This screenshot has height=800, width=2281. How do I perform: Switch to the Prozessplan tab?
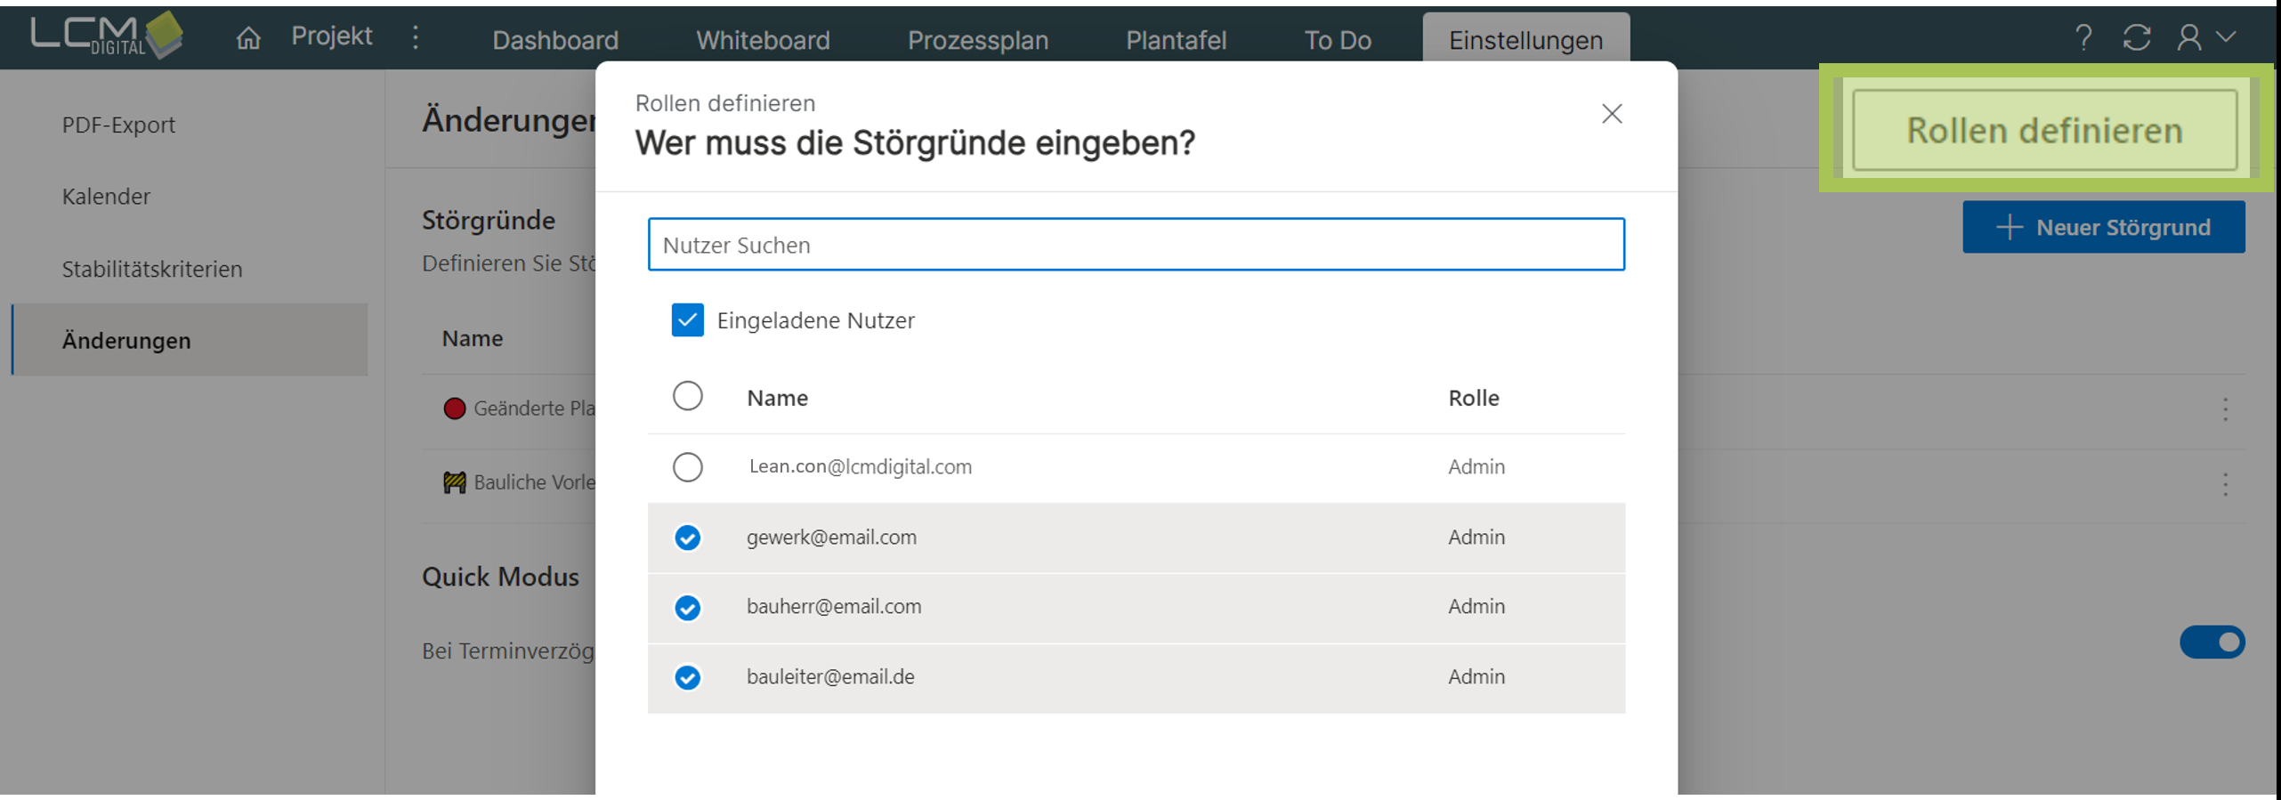[x=977, y=40]
